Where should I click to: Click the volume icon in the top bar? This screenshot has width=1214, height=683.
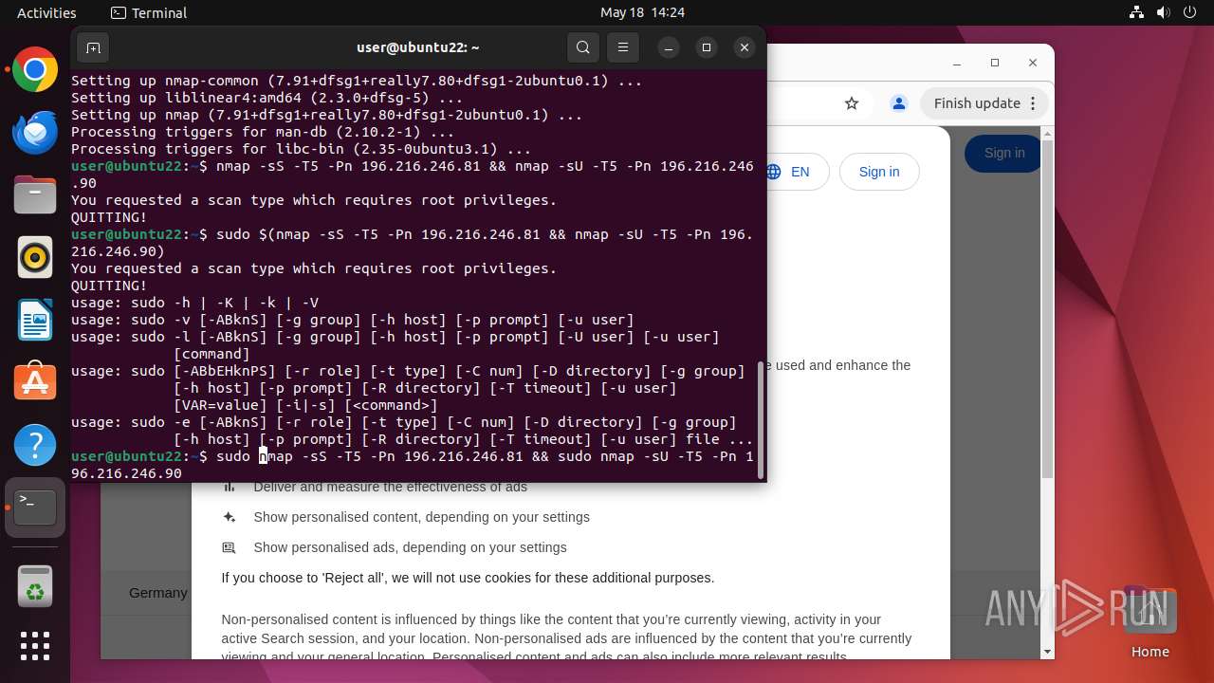(x=1164, y=12)
